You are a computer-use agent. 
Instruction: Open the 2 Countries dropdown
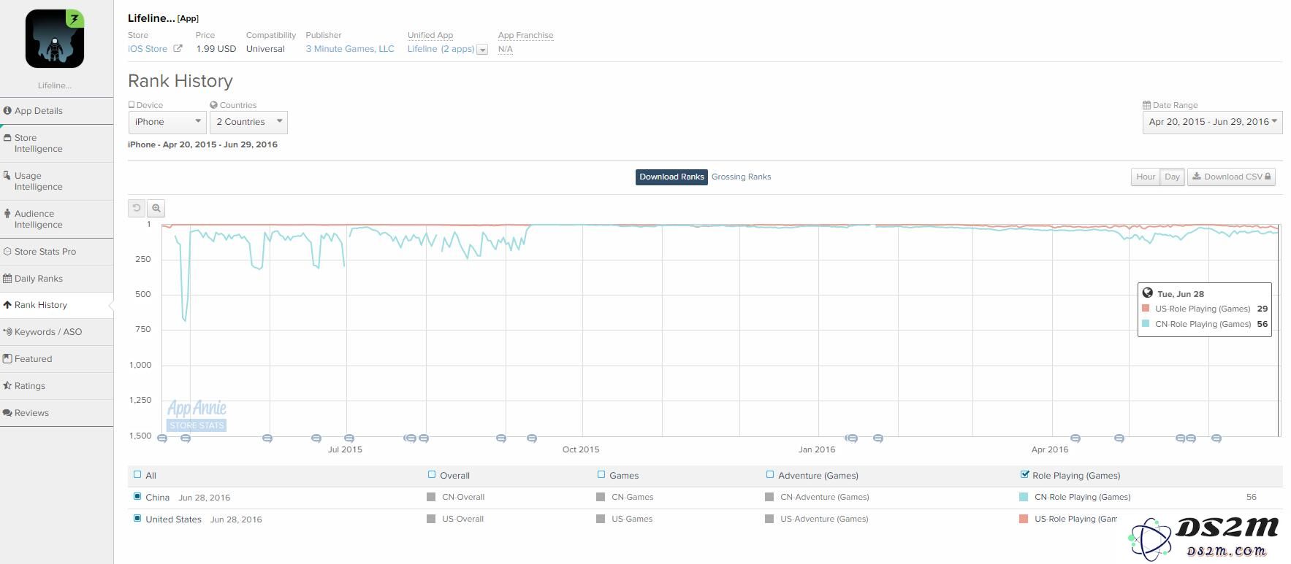(x=248, y=122)
